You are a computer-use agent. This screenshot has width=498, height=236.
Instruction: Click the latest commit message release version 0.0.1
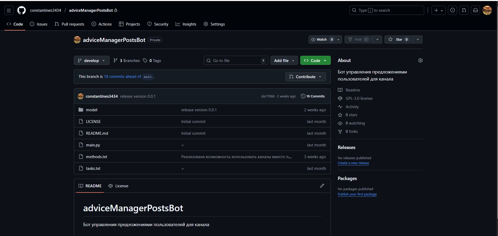pos(138,96)
